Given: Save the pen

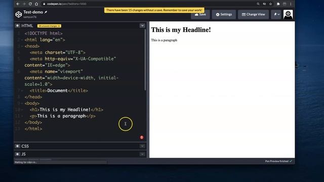Looking at the screenshot, I should (x=200, y=15).
